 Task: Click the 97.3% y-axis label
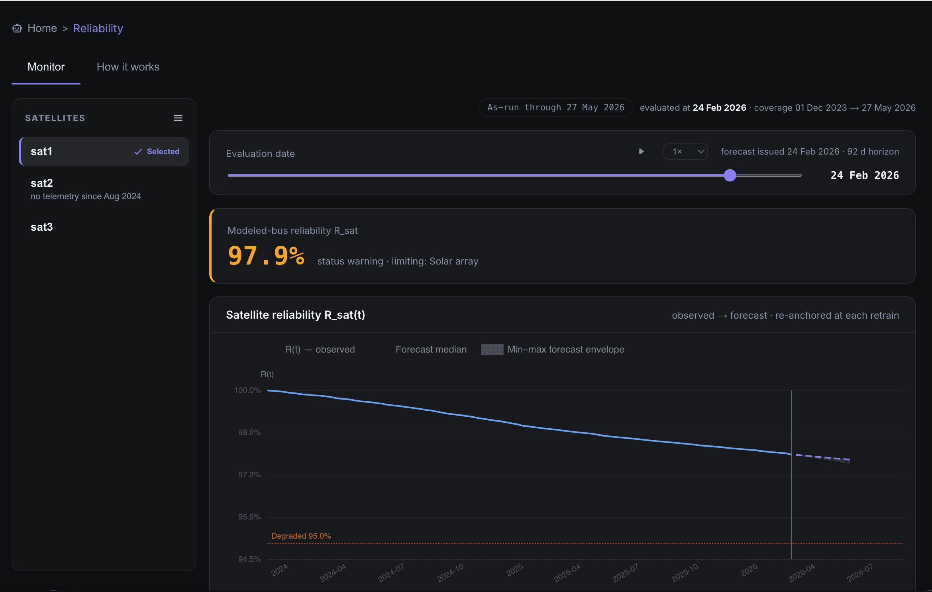[x=249, y=474]
